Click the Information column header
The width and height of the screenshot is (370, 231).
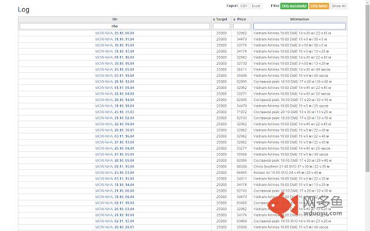point(299,19)
